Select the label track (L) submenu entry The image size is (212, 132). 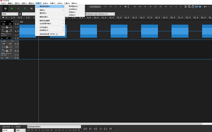75,12
